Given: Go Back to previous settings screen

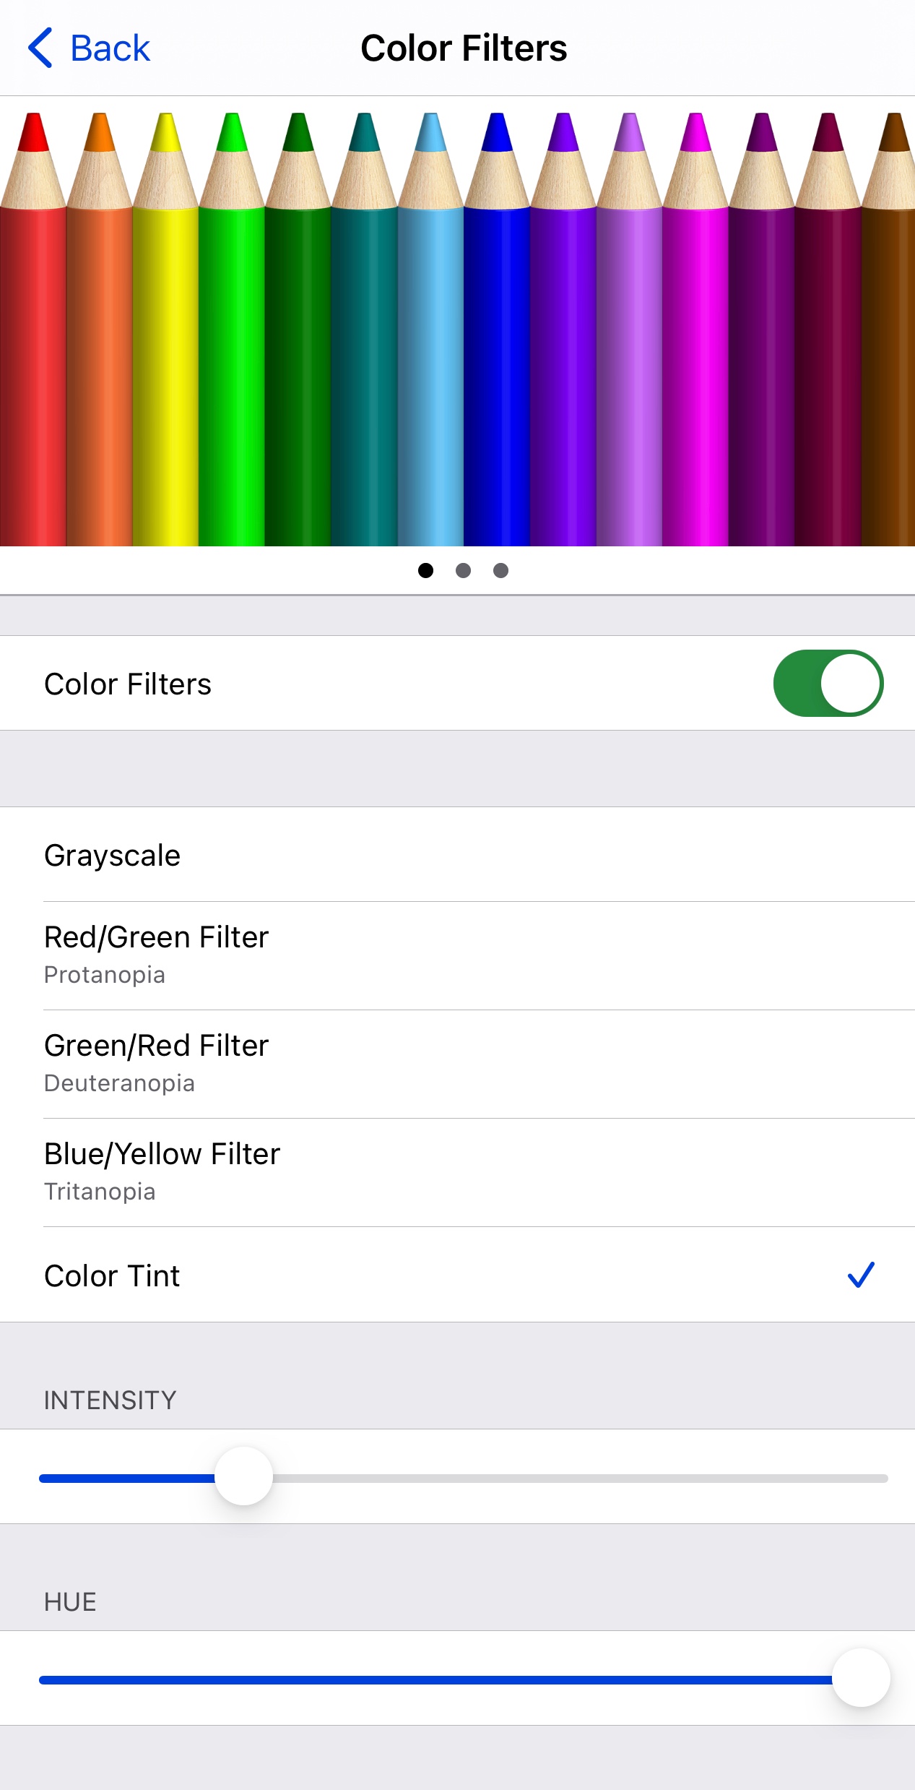Looking at the screenshot, I should click(89, 48).
